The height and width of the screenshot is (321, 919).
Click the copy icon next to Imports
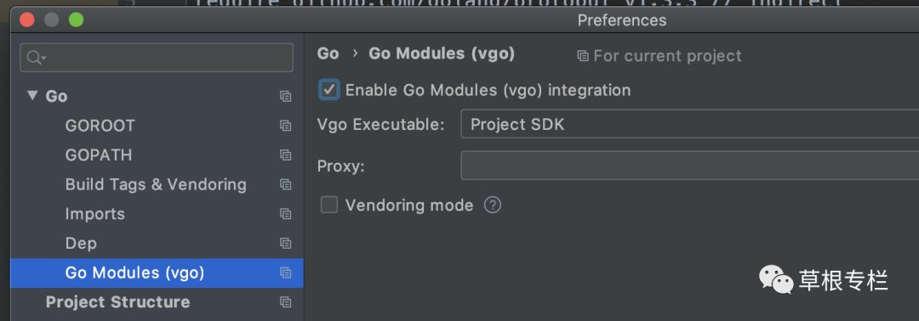[285, 214]
